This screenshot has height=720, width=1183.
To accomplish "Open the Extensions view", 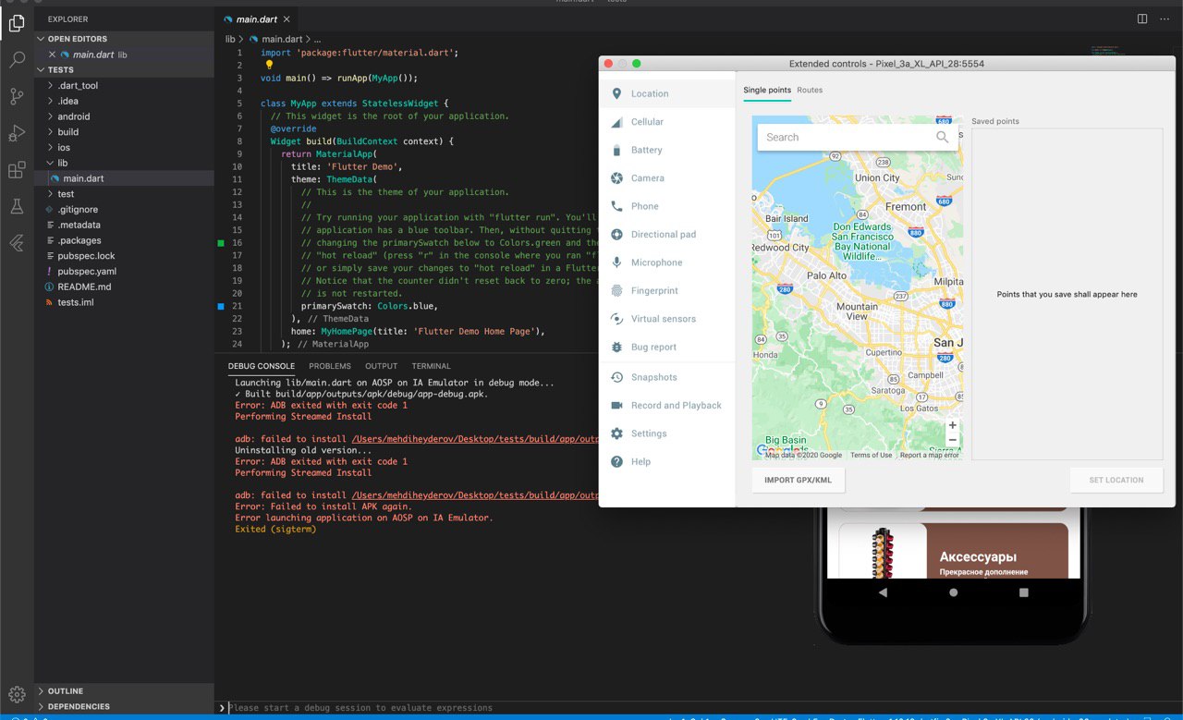I will 17,170.
